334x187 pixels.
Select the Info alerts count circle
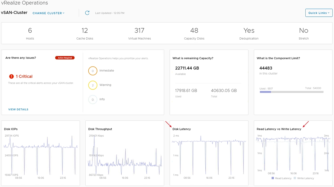click(93, 100)
